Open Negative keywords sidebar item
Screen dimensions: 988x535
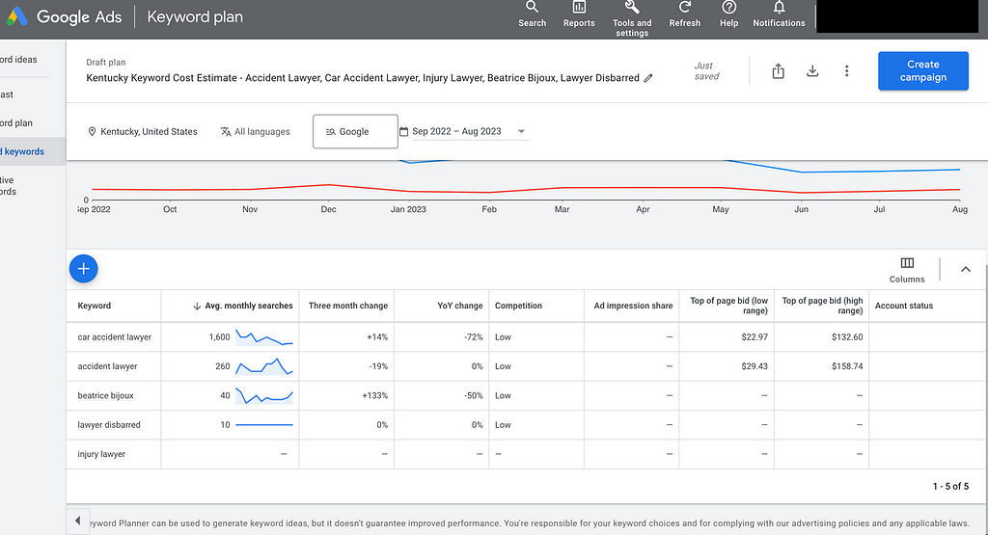[x=8, y=186]
